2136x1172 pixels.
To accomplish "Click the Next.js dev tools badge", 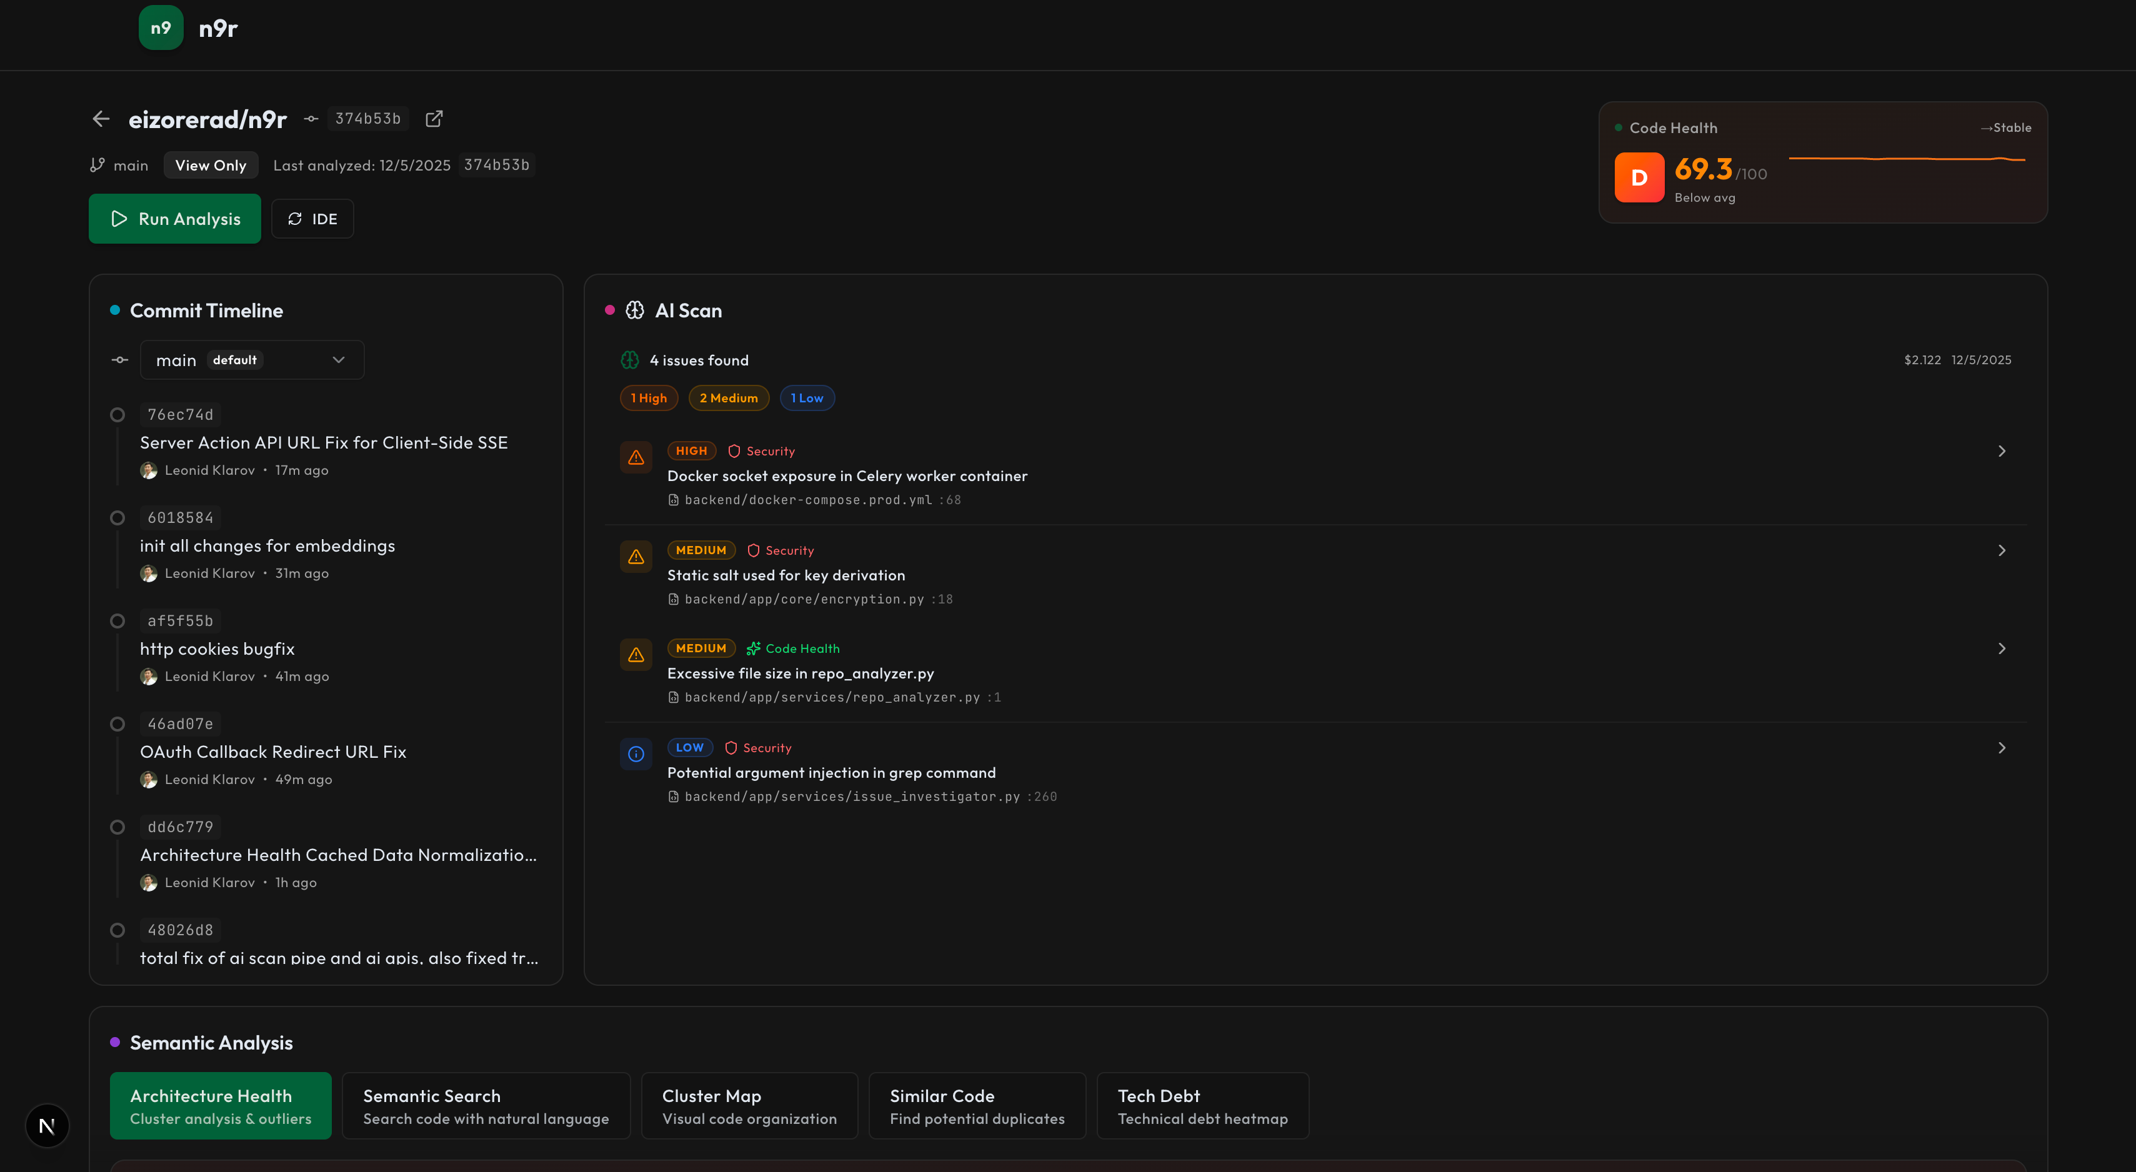I will [47, 1126].
